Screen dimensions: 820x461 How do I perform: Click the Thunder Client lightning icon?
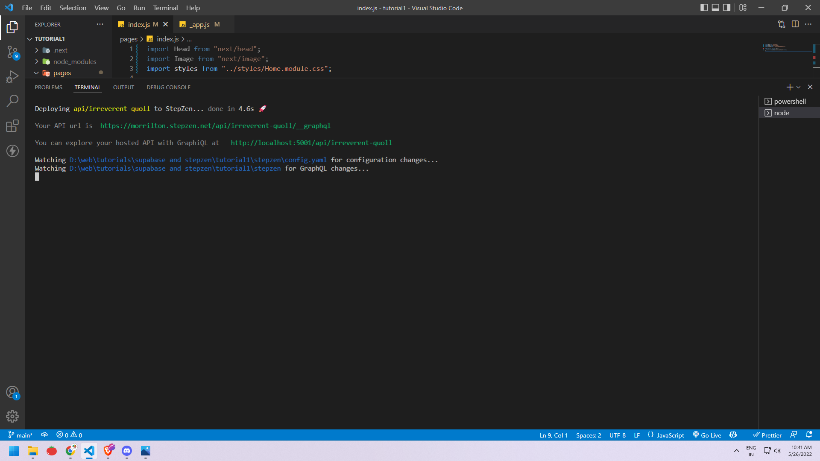tap(12, 151)
